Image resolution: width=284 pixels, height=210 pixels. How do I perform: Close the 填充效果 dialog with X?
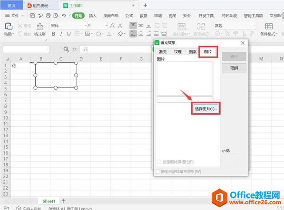pyautogui.click(x=243, y=43)
